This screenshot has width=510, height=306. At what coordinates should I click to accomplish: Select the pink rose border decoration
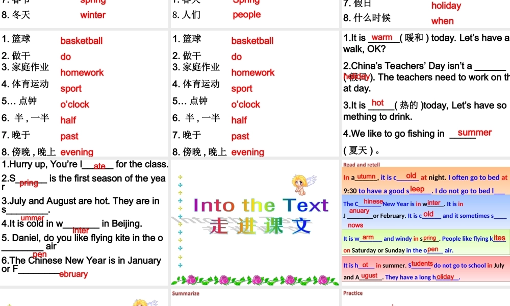(254, 279)
